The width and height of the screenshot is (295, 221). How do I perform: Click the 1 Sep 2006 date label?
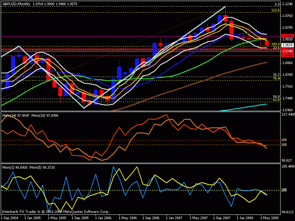[151, 218]
